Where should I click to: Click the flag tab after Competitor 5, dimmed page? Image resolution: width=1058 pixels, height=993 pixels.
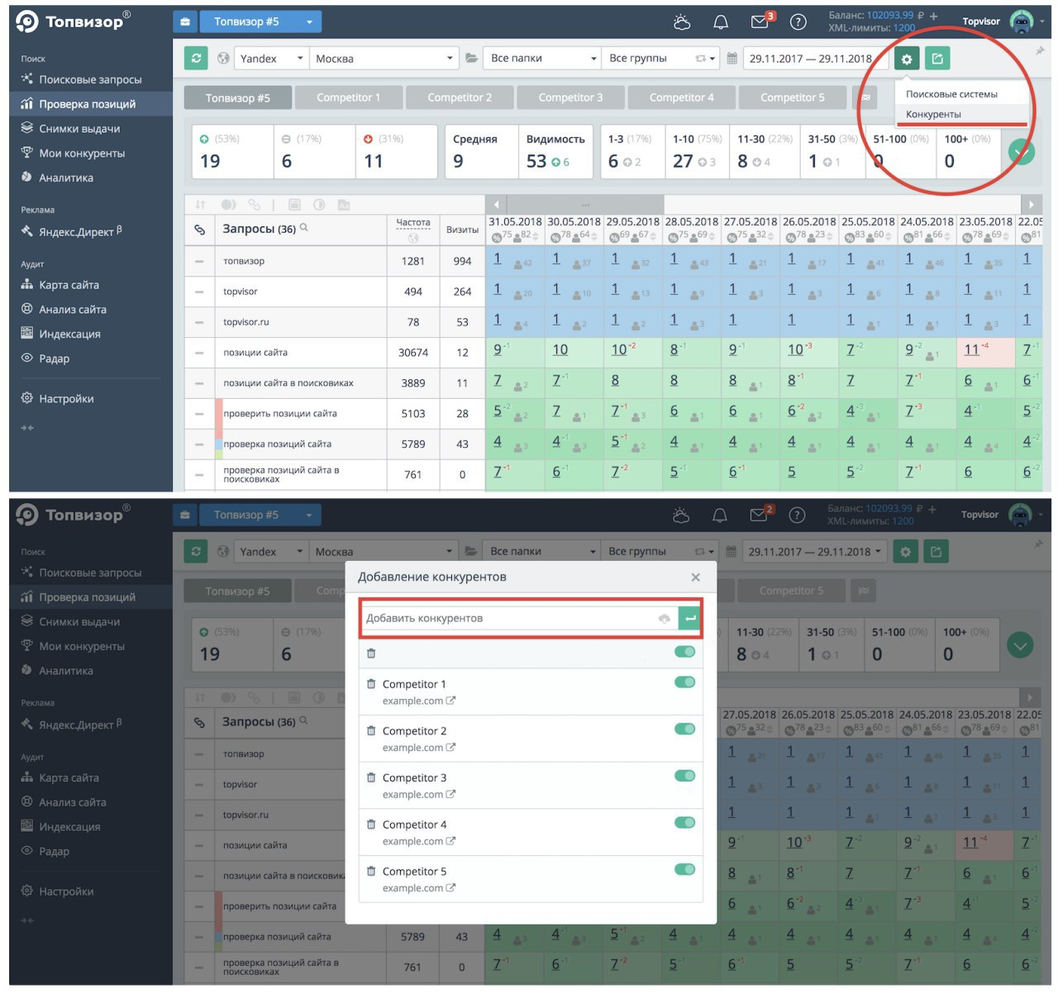(864, 591)
